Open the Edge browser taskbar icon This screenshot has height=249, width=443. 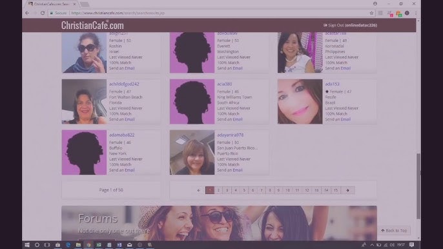click(68, 244)
